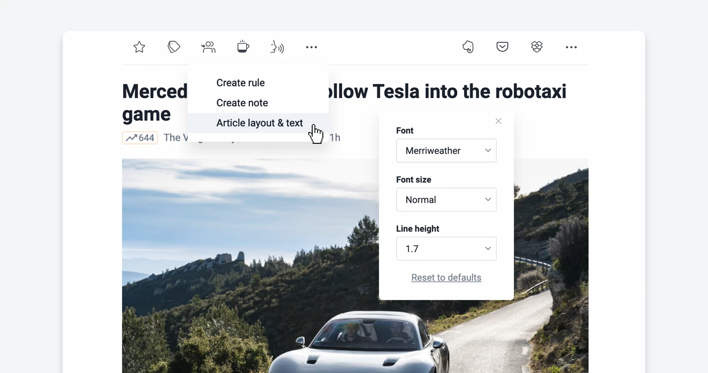Open the left three-dots actions menu
This screenshot has width=708, height=373.
pyautogui.click(x=311, y=47)
